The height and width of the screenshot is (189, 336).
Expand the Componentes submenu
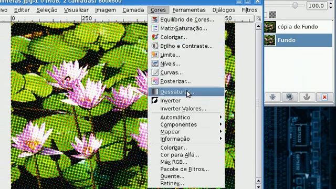click(x=186, y=124)
